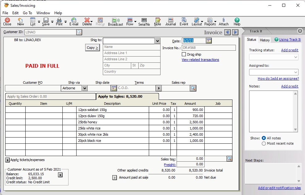305x195 pixels.
Task: Expand Apply tickets/expenses arrow
Action: click(7, 160)
